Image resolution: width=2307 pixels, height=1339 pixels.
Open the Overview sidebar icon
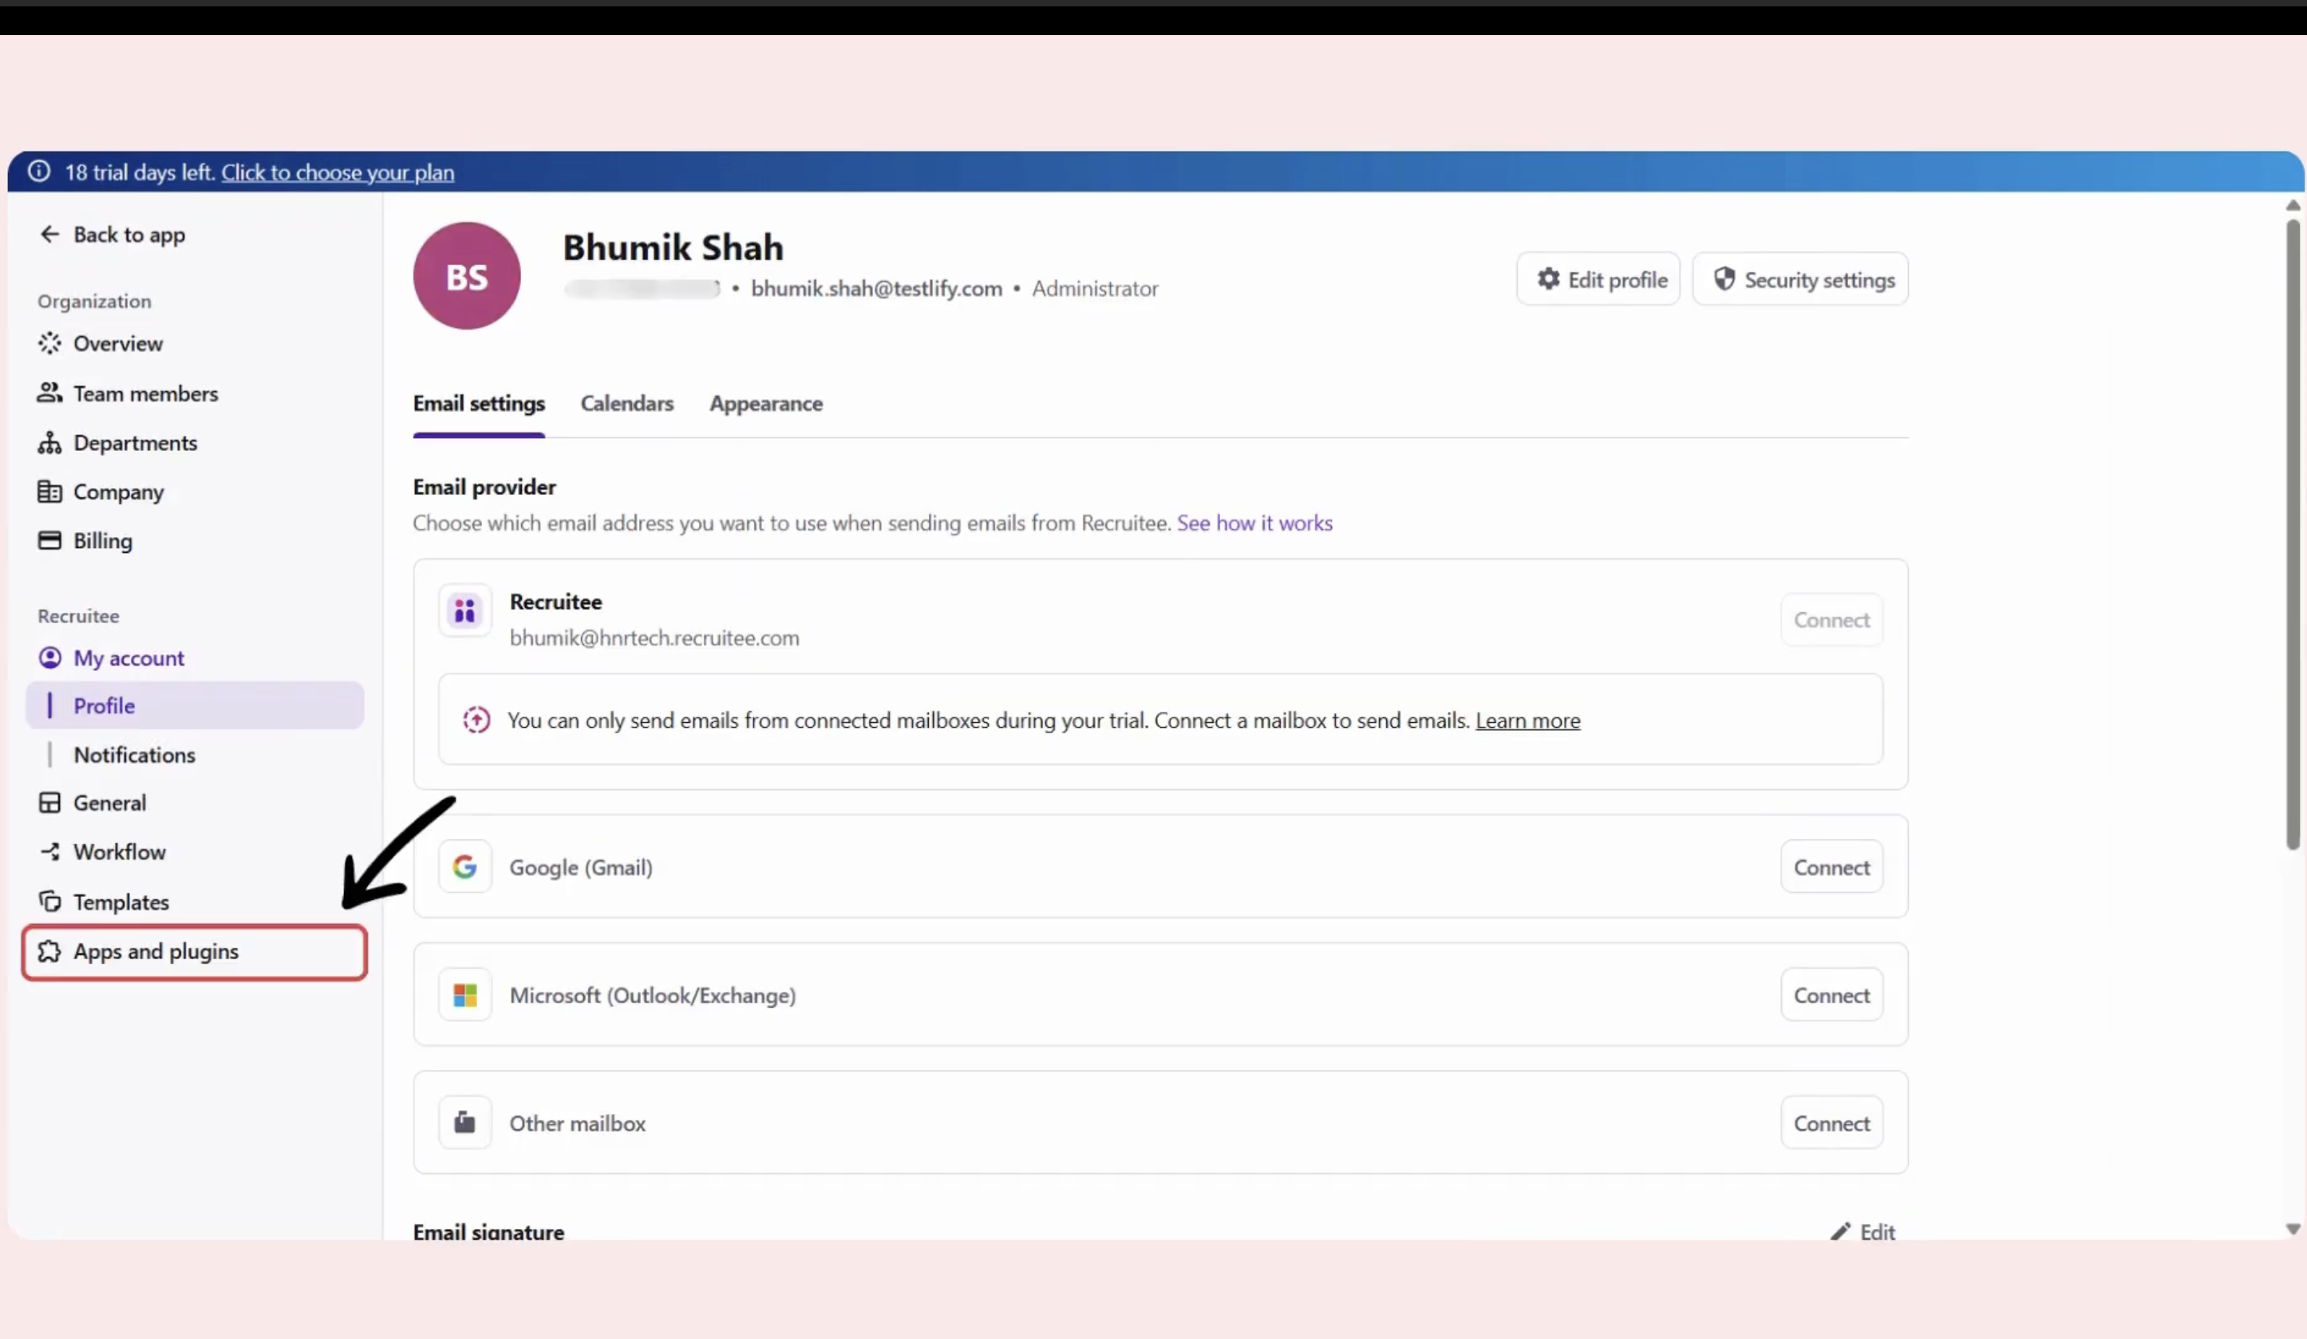click(49, 343)
